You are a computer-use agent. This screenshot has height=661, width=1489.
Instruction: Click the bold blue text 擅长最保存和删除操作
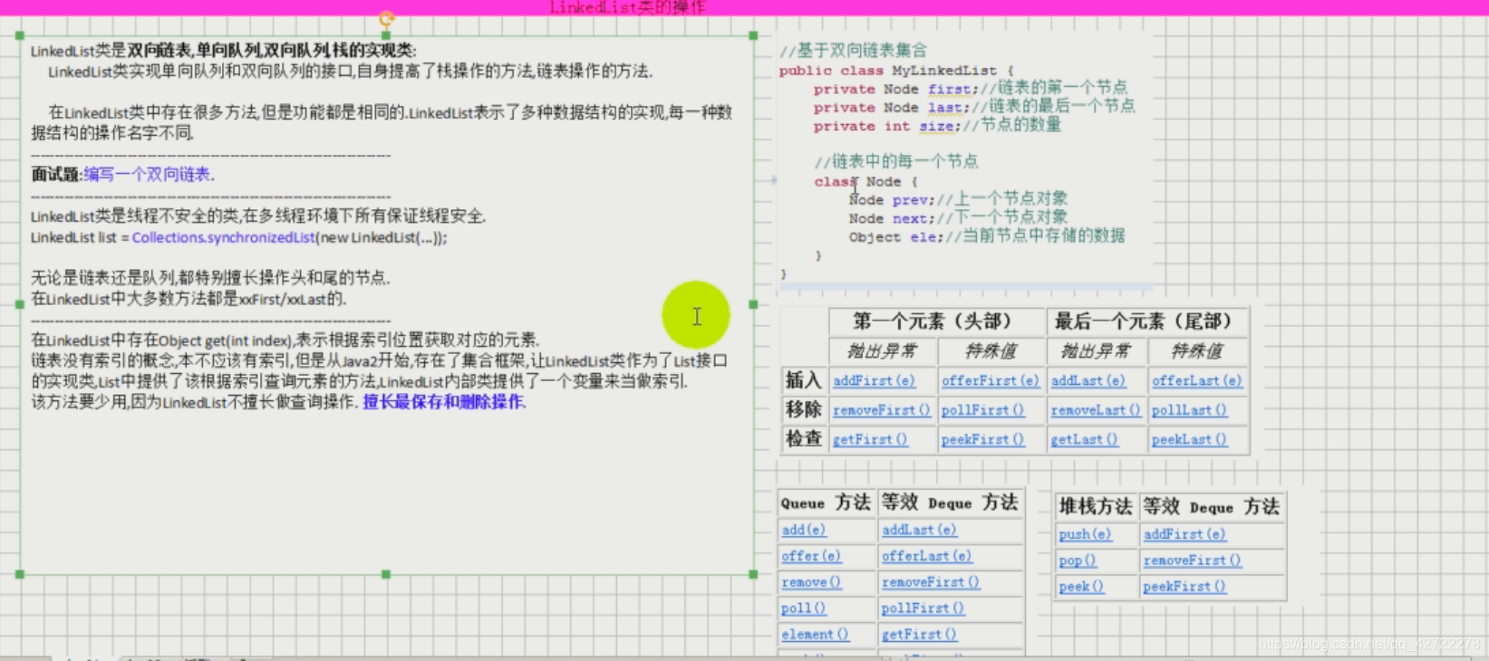(444, 401)
